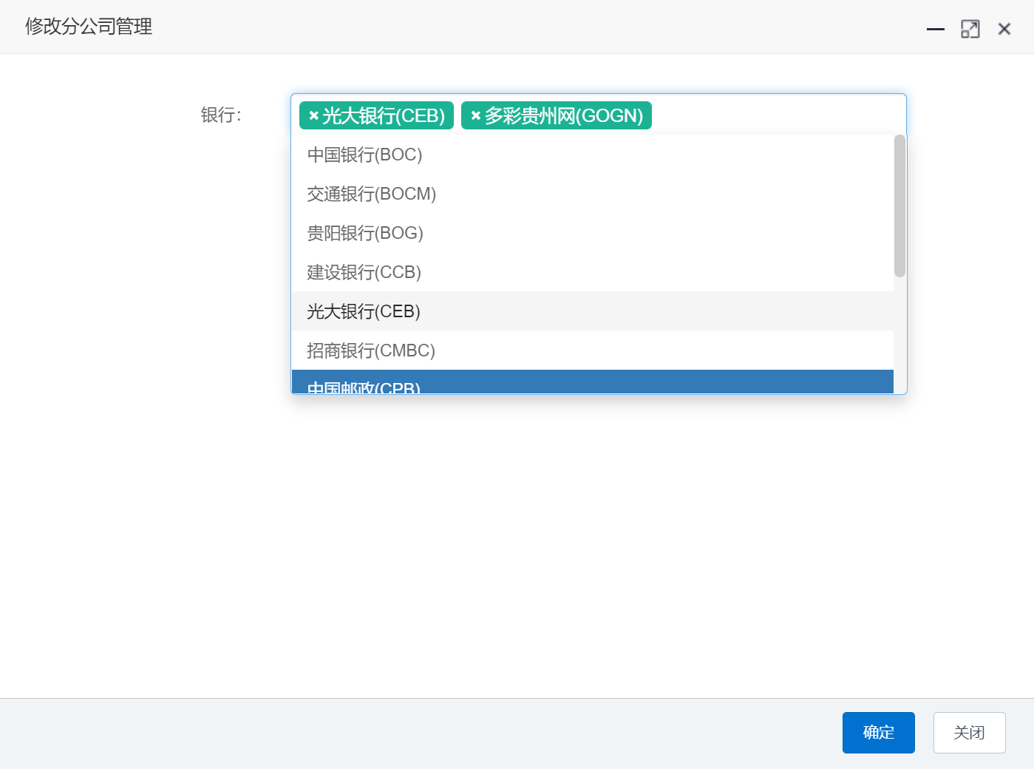The width and height of the screenshot is (1034, 769).
Task: Remove the 多彩贵州网(GOGN) tag via its x icon
Action: coord(476,115)
